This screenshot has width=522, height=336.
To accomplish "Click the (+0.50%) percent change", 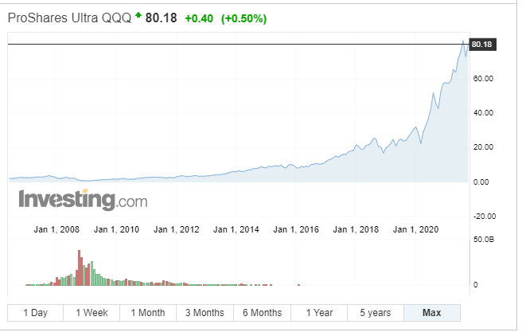I will 244,18.
